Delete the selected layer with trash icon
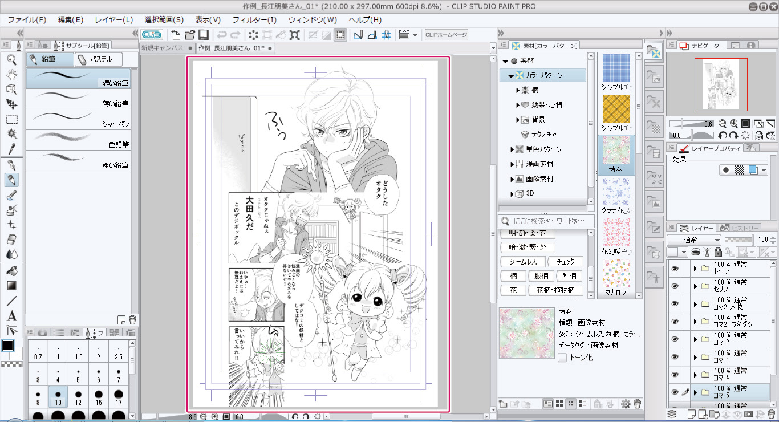Screen dimensions: 779x422 click(x=772, y=413)
